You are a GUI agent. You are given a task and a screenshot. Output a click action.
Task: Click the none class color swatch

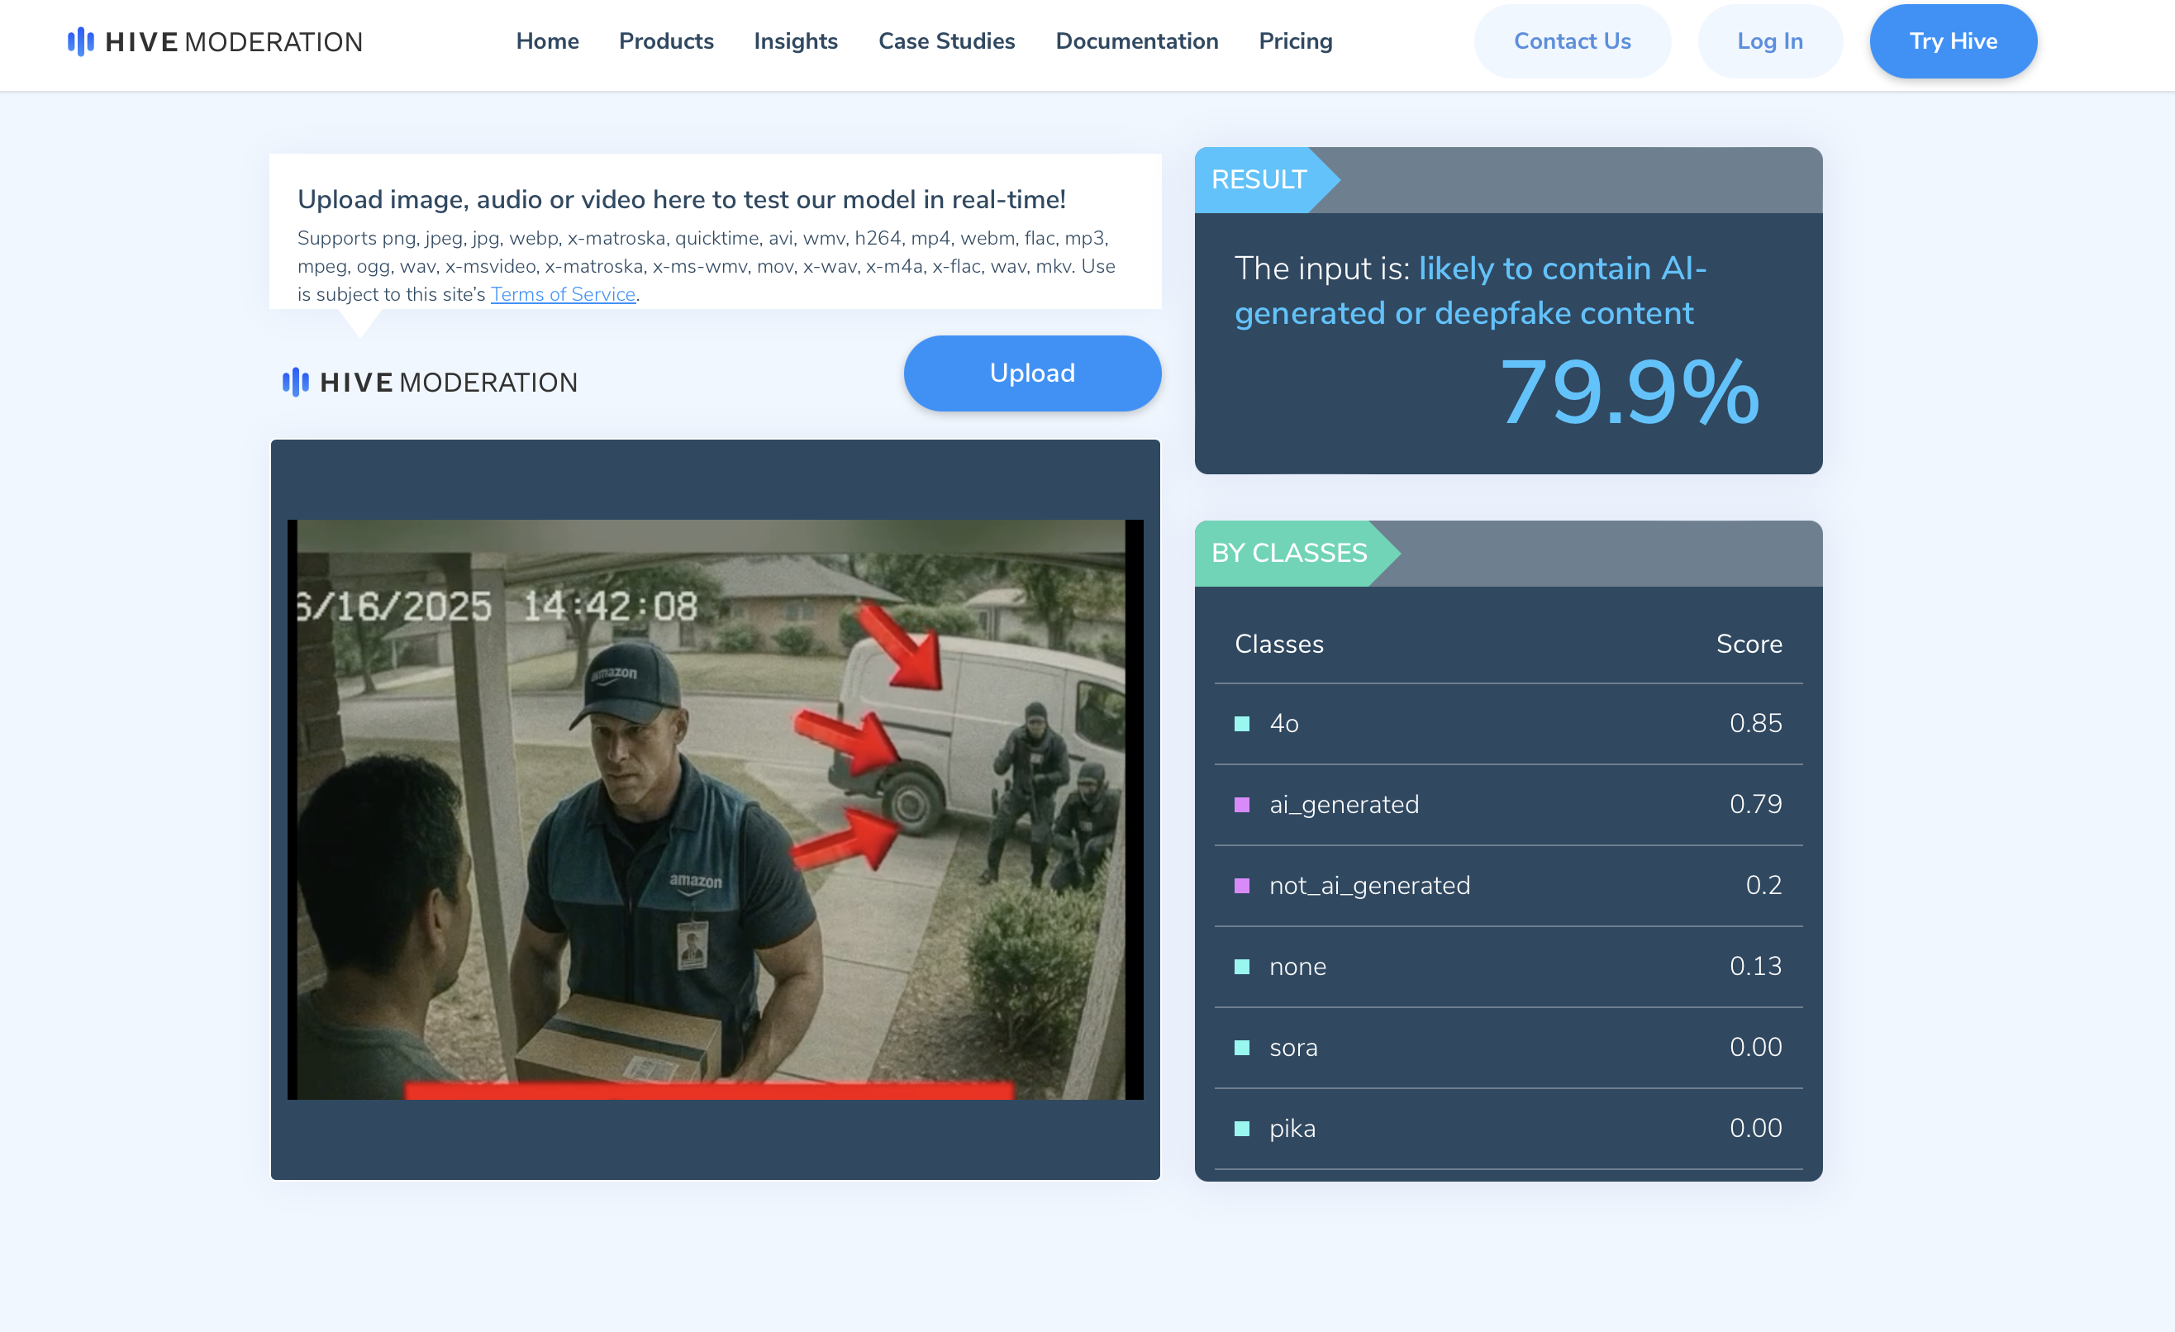(x=1242, y=967)
